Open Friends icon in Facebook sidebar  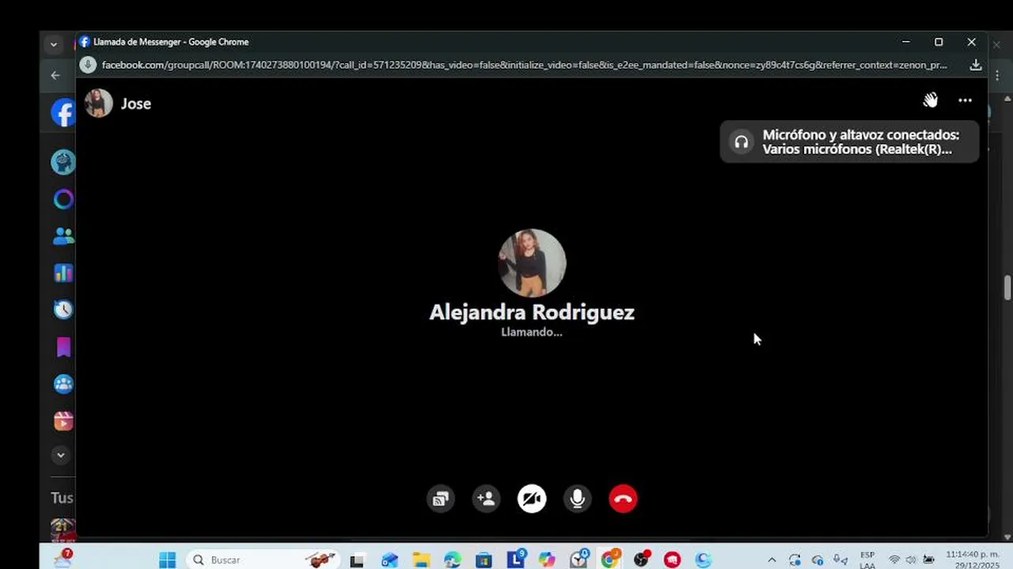pyautogui.click(x=63, y=236)
